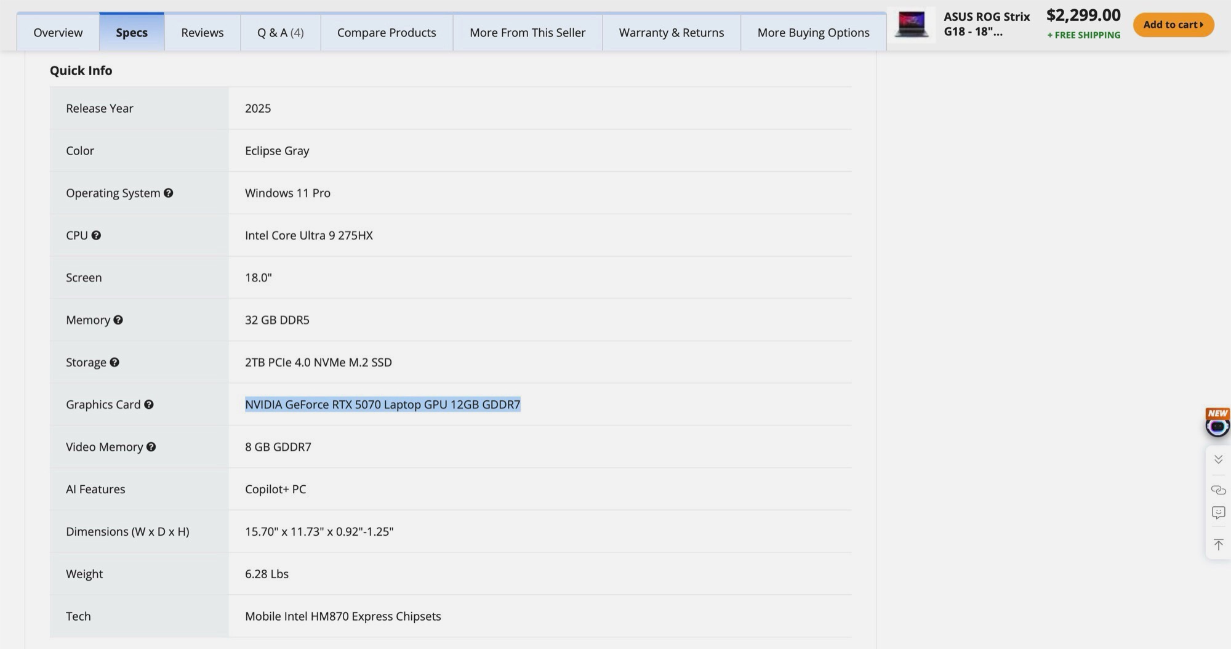The width and height of the screenshot is (1231, 649).
Task: Go to the Q & A (4) tab
Action: [x=281, y=32]
